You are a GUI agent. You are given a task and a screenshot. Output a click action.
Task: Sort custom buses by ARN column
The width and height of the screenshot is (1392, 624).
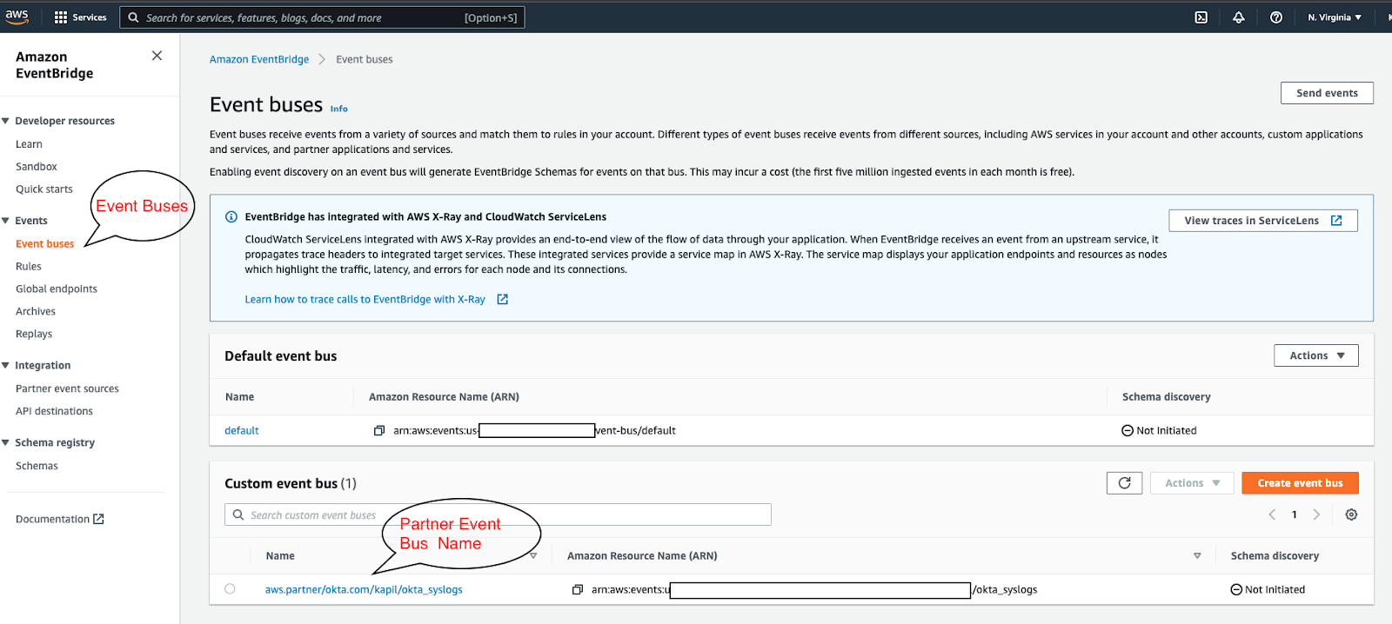pyautogui.click(x=1197, y=555)
